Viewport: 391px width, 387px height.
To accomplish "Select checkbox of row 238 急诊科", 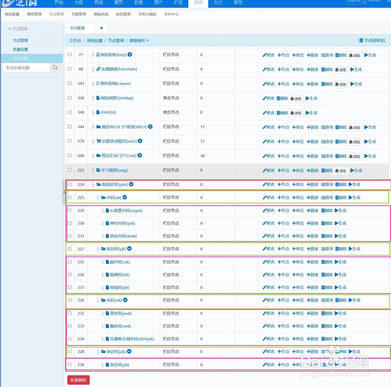I will 70,365.
